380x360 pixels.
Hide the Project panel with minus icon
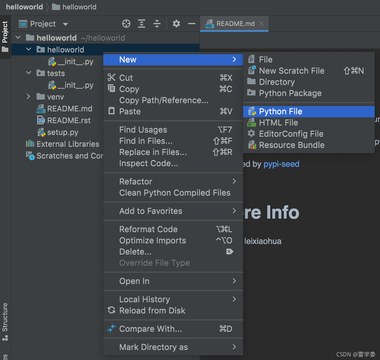point(192,24)
